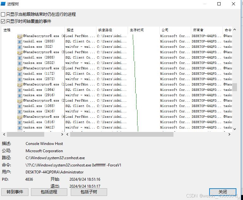The height and width of the screenshot is (200, 243).
Task: Click the 包括子树 button
Action: (89, 192)
